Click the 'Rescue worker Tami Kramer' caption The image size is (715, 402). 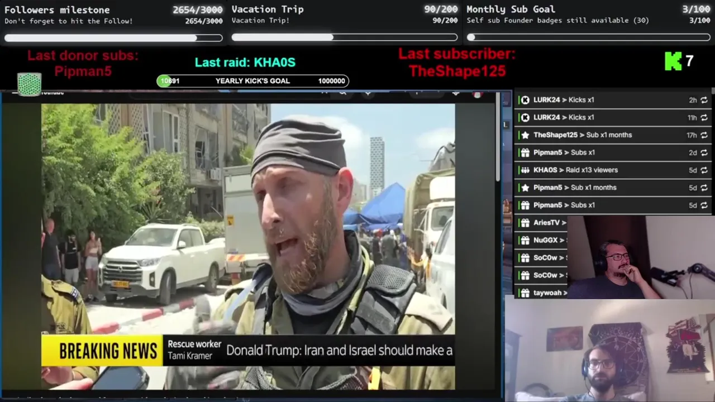pos(194,350)
